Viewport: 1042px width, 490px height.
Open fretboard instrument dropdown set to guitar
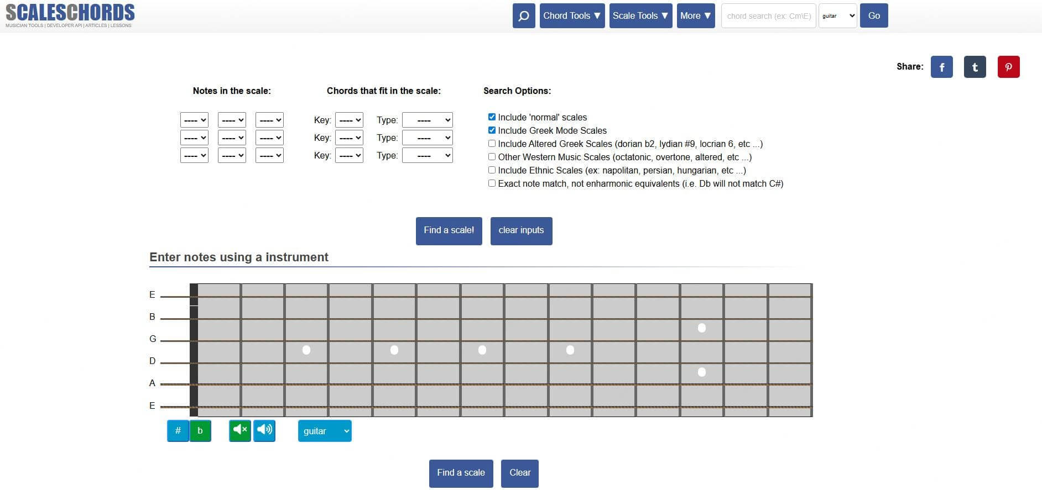[x=325, y=431]
